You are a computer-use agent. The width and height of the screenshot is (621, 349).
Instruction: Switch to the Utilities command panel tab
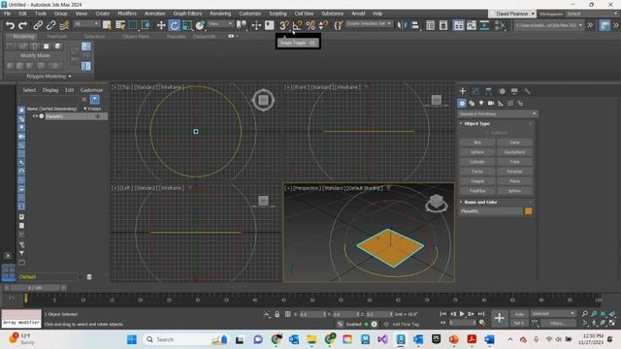527,91
